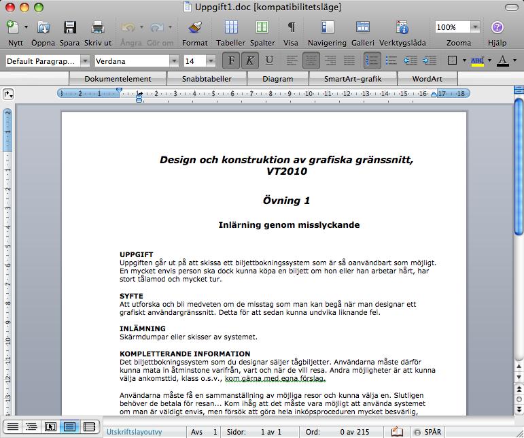
Task: Increase indent of the paragraph
Action: [429, 61]
